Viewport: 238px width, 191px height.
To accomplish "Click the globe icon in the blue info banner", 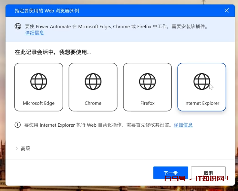I will coord(18,26).
